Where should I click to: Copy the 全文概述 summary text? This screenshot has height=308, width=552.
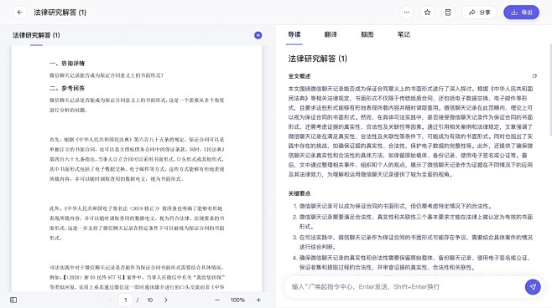[x=534, y=76]
